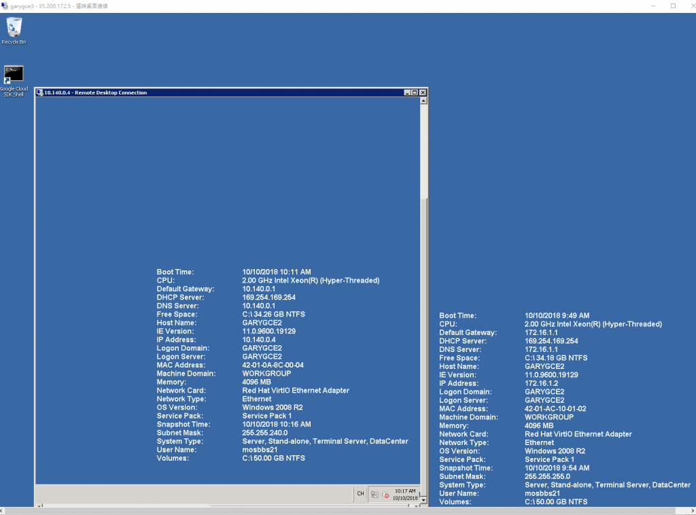
Task: Minimize the outer garygce3 remote desktop window
Action: click(653, 5)
